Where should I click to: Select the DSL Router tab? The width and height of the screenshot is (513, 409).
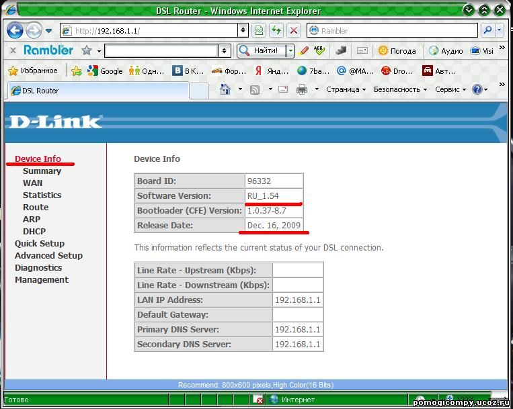pos(97,91)
